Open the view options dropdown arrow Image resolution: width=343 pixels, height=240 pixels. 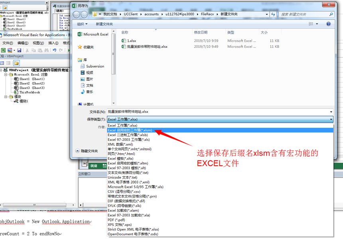click(x=317, y=24)
